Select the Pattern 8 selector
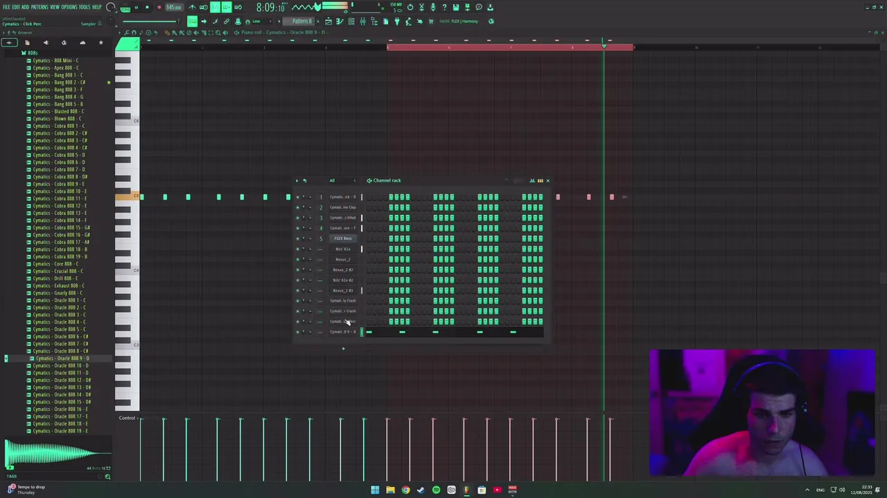Image resolution: width=887 pixels, height=498 pixels. [x=302, y=21]
